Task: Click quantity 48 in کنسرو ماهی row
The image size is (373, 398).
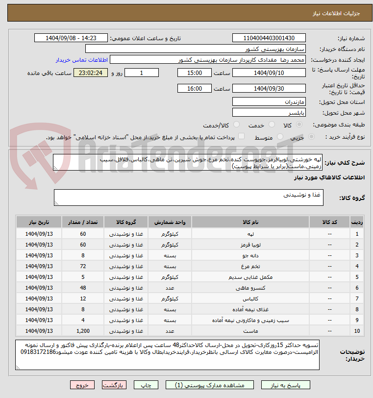Action: [83, 288]
